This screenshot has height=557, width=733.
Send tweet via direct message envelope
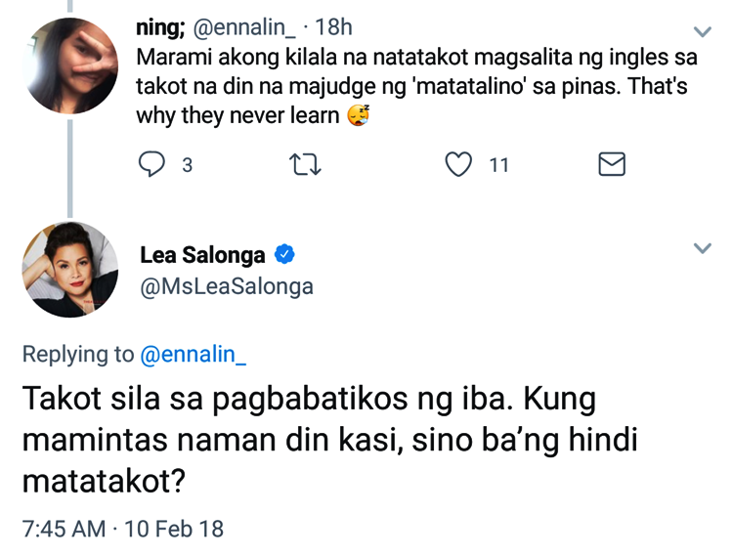click(611, 164)
